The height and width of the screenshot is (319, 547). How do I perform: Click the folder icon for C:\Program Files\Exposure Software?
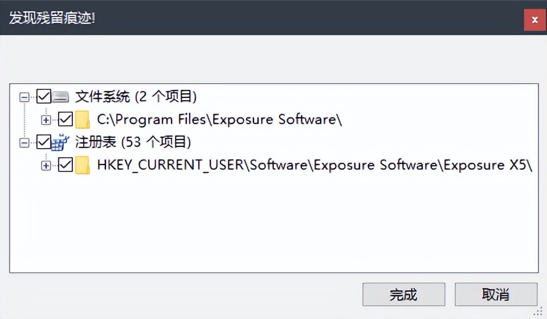tap(83, 120)
